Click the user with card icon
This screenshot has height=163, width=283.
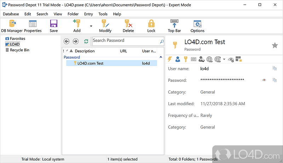coord(201,59)
